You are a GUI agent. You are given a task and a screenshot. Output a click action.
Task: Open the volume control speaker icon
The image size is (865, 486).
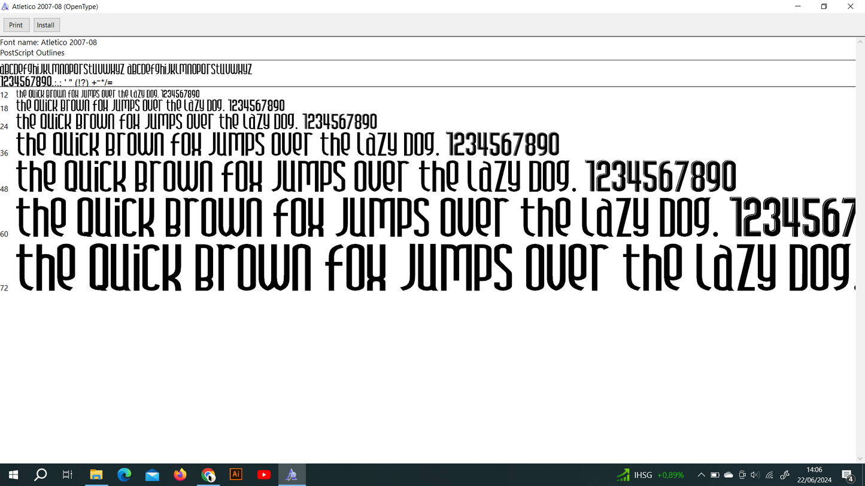(x=755, y=475)
